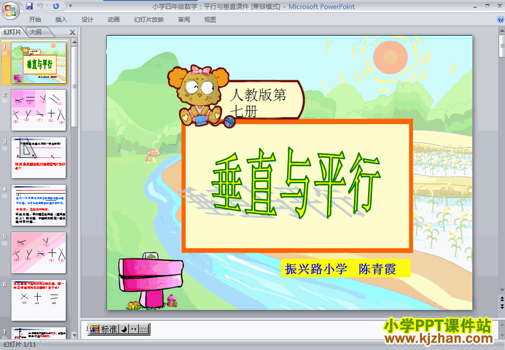Click slide 3 animation star icon
505x350 pixels.
[4, 148]
